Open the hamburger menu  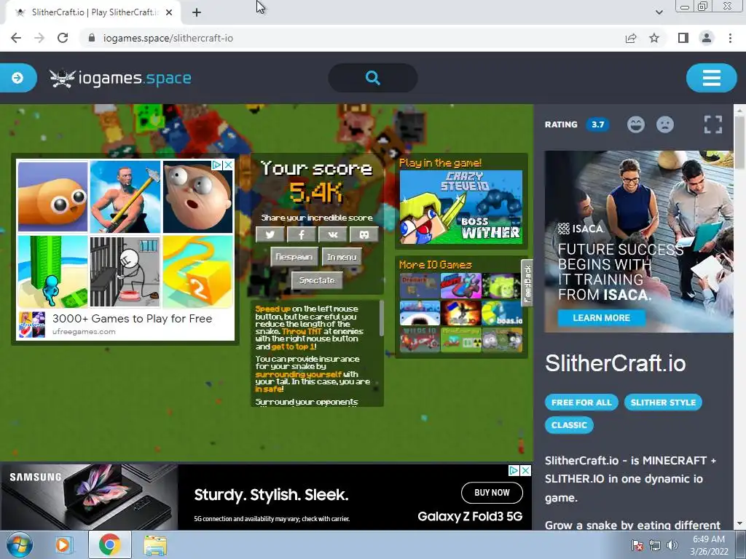tap(711, 77)
